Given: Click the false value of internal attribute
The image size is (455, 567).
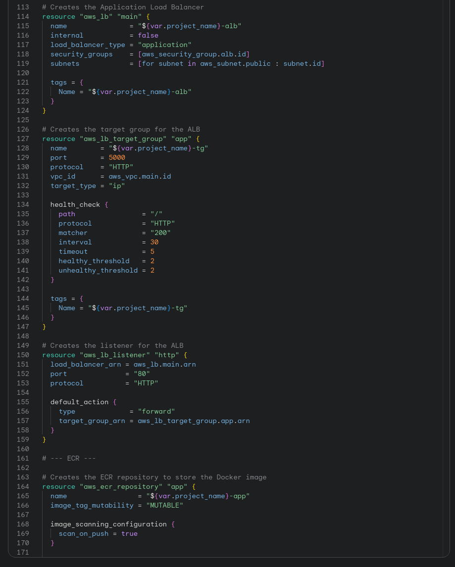Looking at the screenshot, I should pos(148,35).
